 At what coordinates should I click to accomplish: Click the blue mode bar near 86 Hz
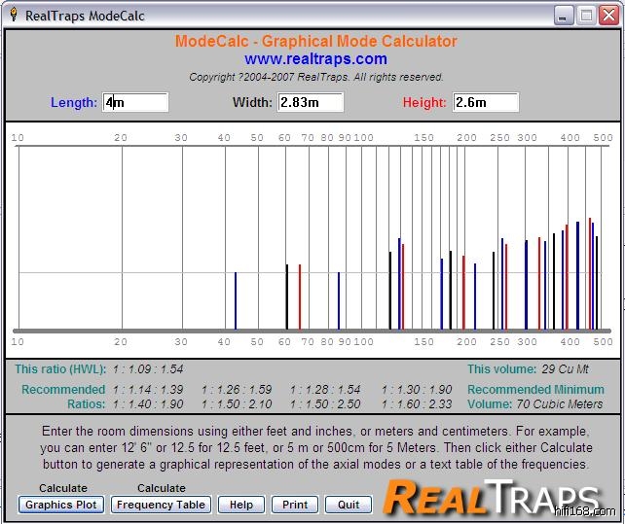coord(339,301)
